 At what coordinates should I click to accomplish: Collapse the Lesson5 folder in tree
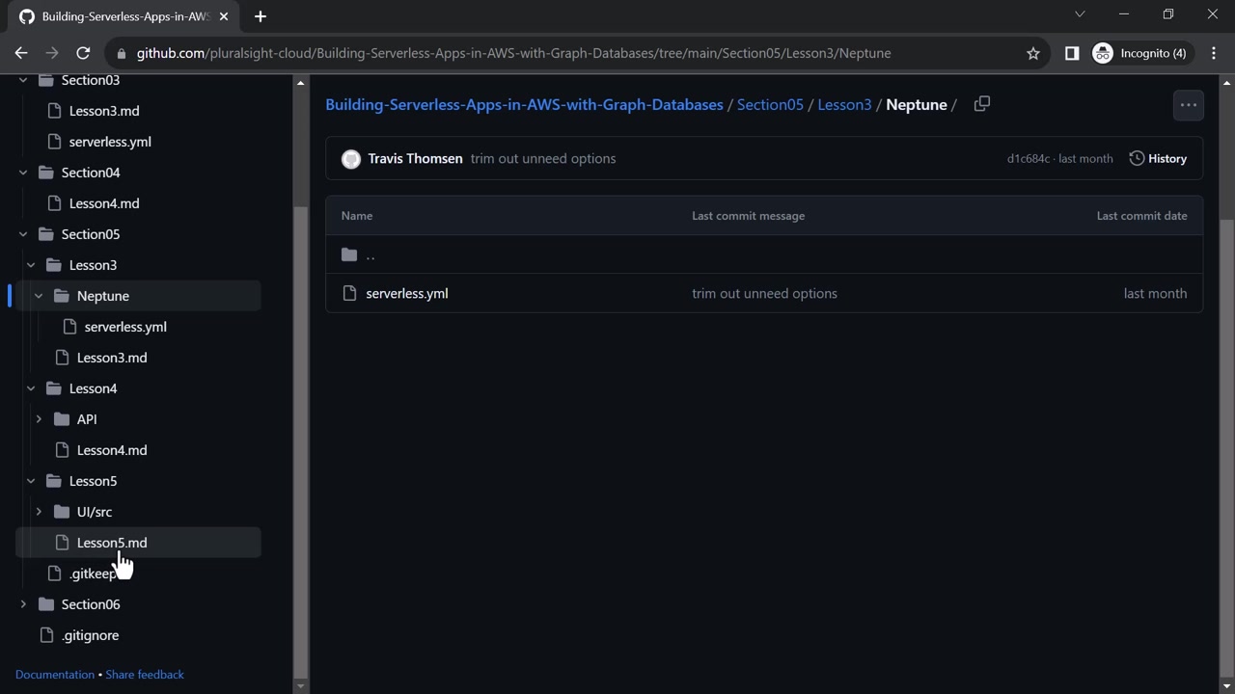click(x=31, y=481)
